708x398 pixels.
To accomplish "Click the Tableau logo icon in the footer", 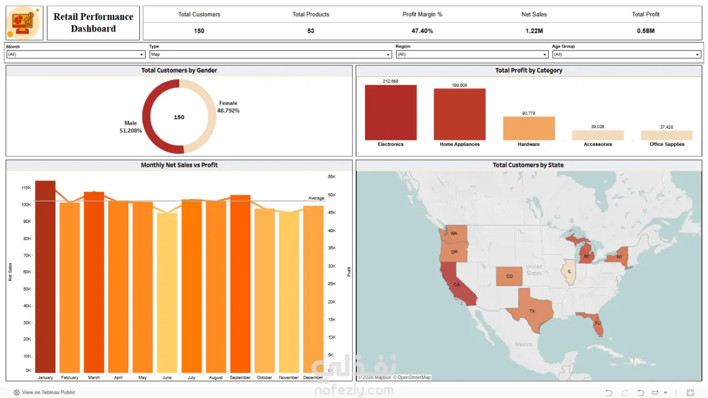I will pyautogui.click(x=17, y=392).
